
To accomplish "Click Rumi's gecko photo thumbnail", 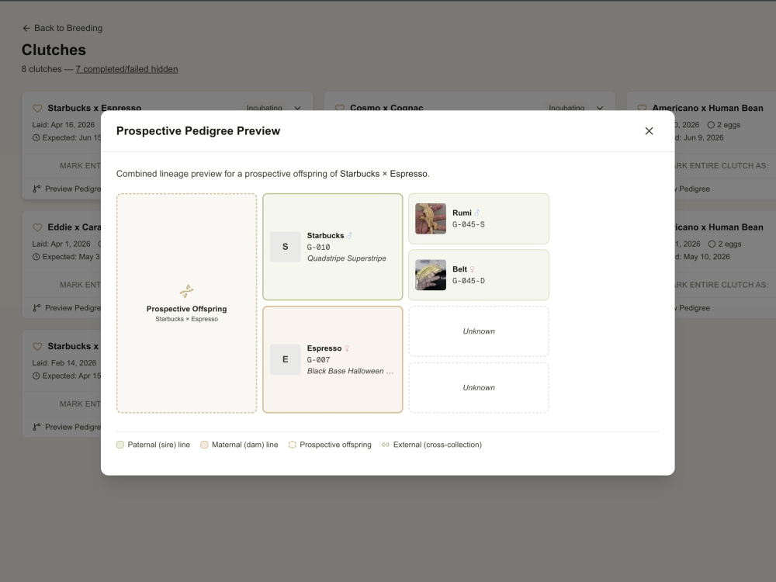I will point(431,218).
